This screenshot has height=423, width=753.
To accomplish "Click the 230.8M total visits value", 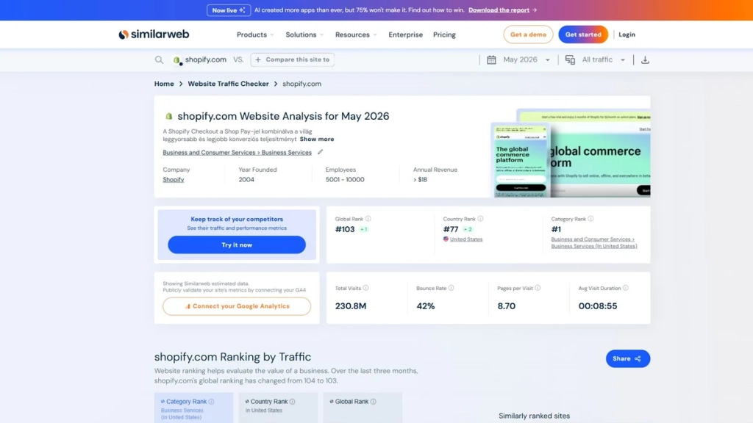I will pyautogui.click(x=351, y=306).
